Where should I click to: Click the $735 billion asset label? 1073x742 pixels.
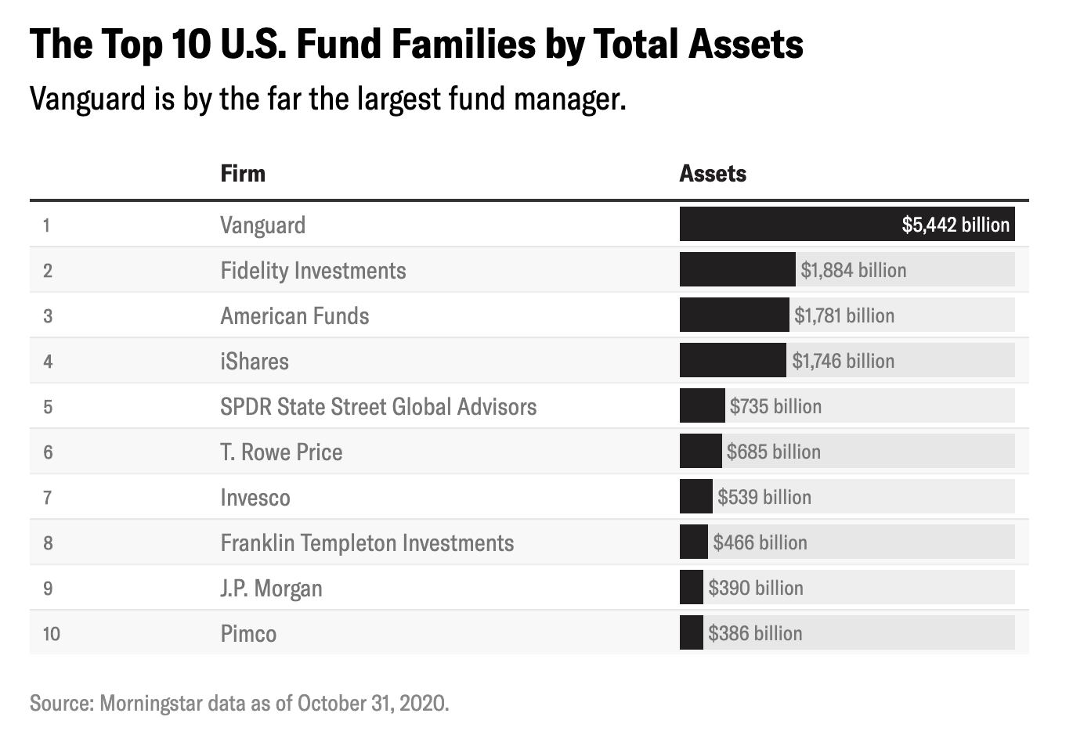click(775, 407)
